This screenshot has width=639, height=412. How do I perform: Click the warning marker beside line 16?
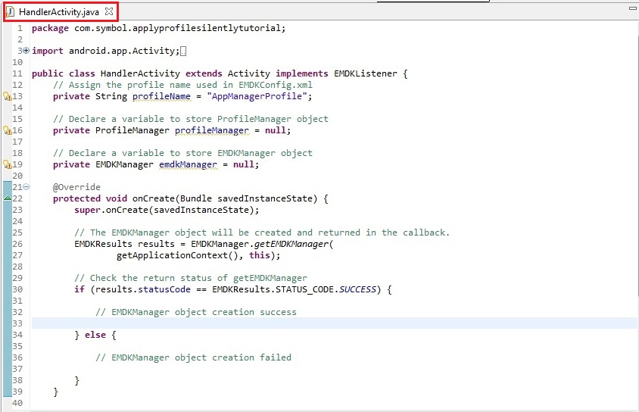pos(6,130)
